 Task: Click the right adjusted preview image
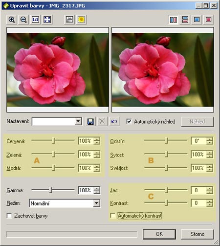click(x=163, y=70)
